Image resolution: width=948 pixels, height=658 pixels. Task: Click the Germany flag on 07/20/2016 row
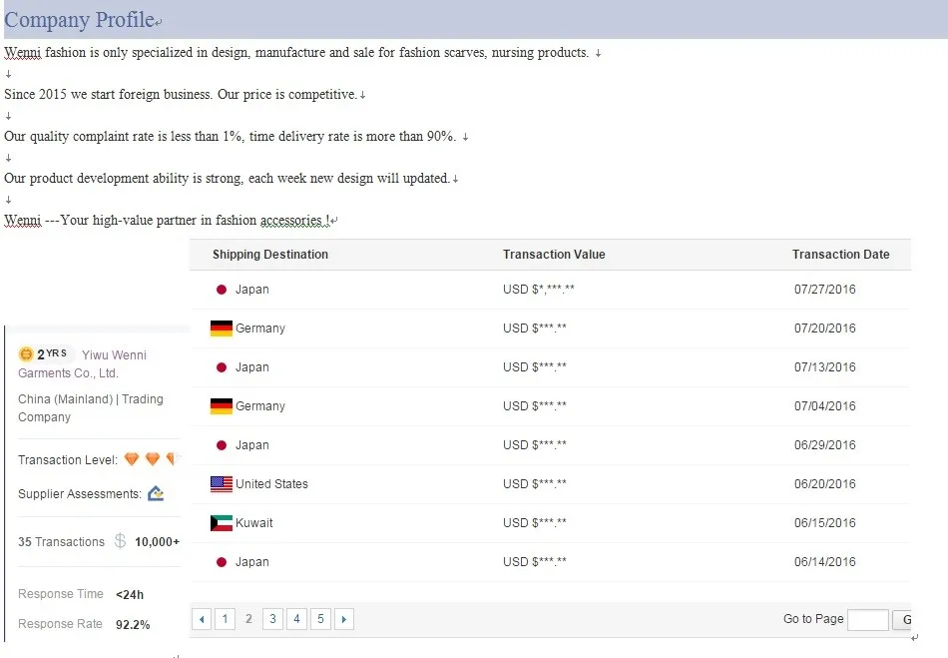click(222, 329)
